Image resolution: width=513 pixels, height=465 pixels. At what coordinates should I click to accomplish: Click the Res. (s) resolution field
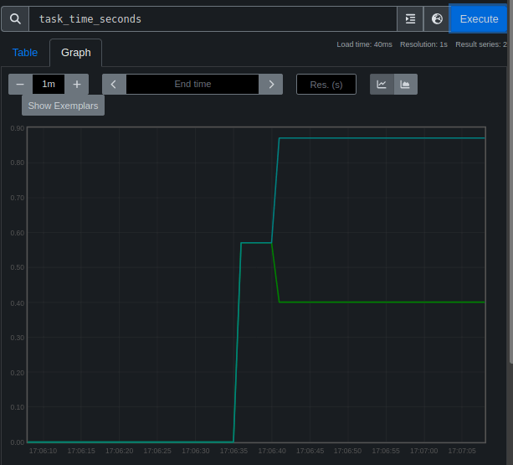[326, 85]
